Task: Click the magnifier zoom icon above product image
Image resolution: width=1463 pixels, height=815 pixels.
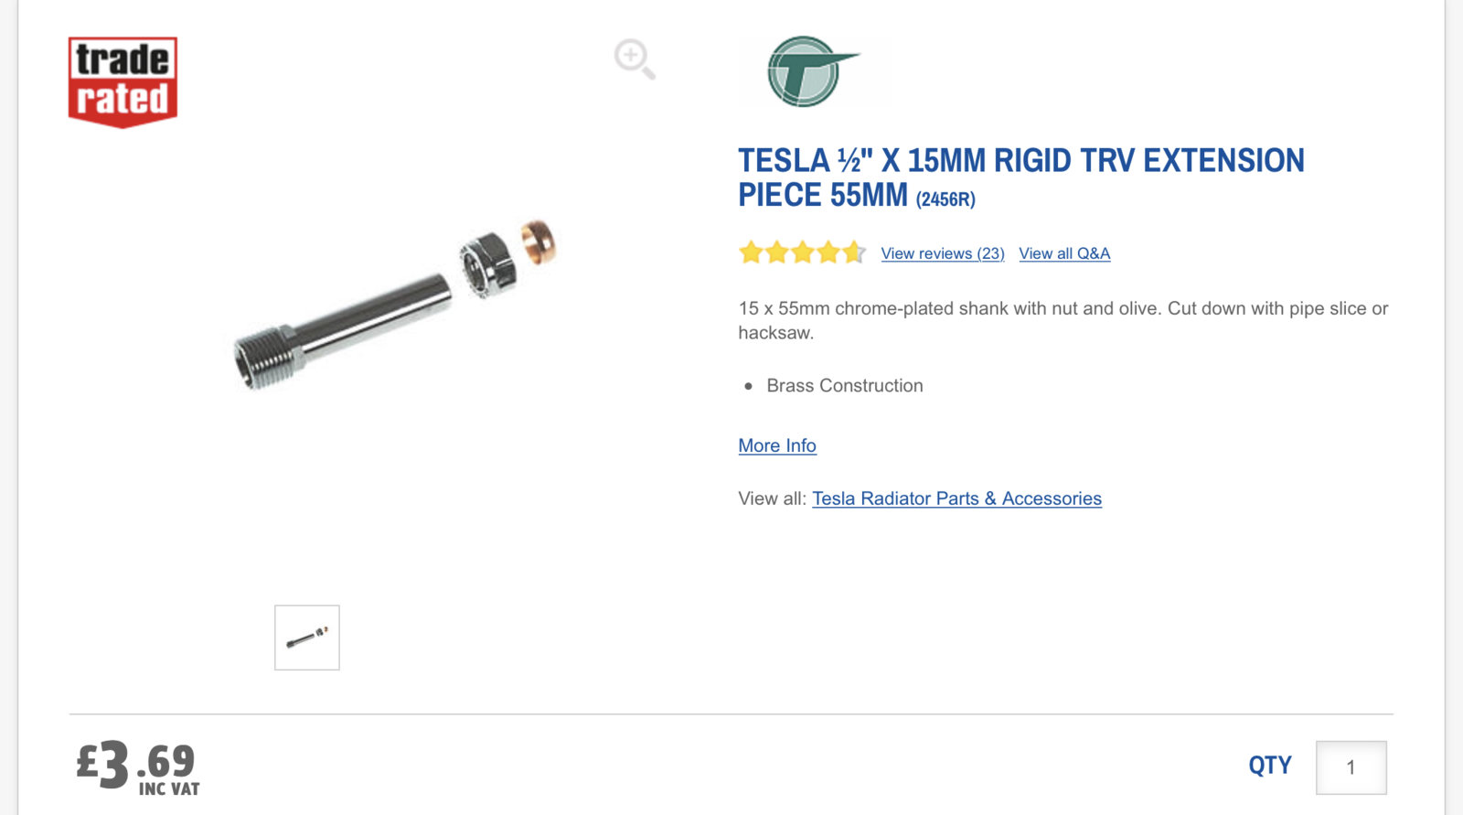Action: (x=634, y=59)
